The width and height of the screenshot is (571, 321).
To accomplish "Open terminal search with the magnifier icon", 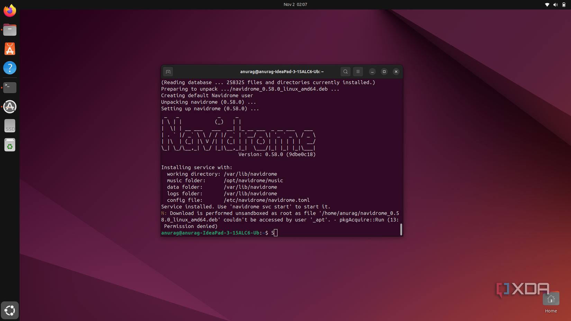I will (x=345, y=72).
